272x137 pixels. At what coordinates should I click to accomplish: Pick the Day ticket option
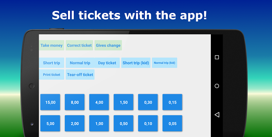tap(107, 63)
